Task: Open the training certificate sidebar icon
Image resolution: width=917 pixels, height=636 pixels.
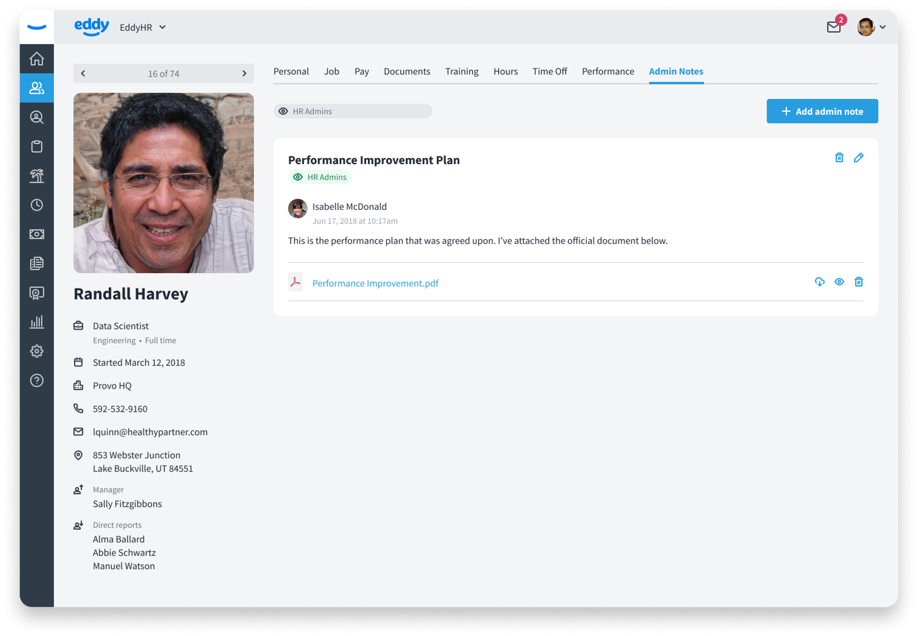Action: click(37, 293)
